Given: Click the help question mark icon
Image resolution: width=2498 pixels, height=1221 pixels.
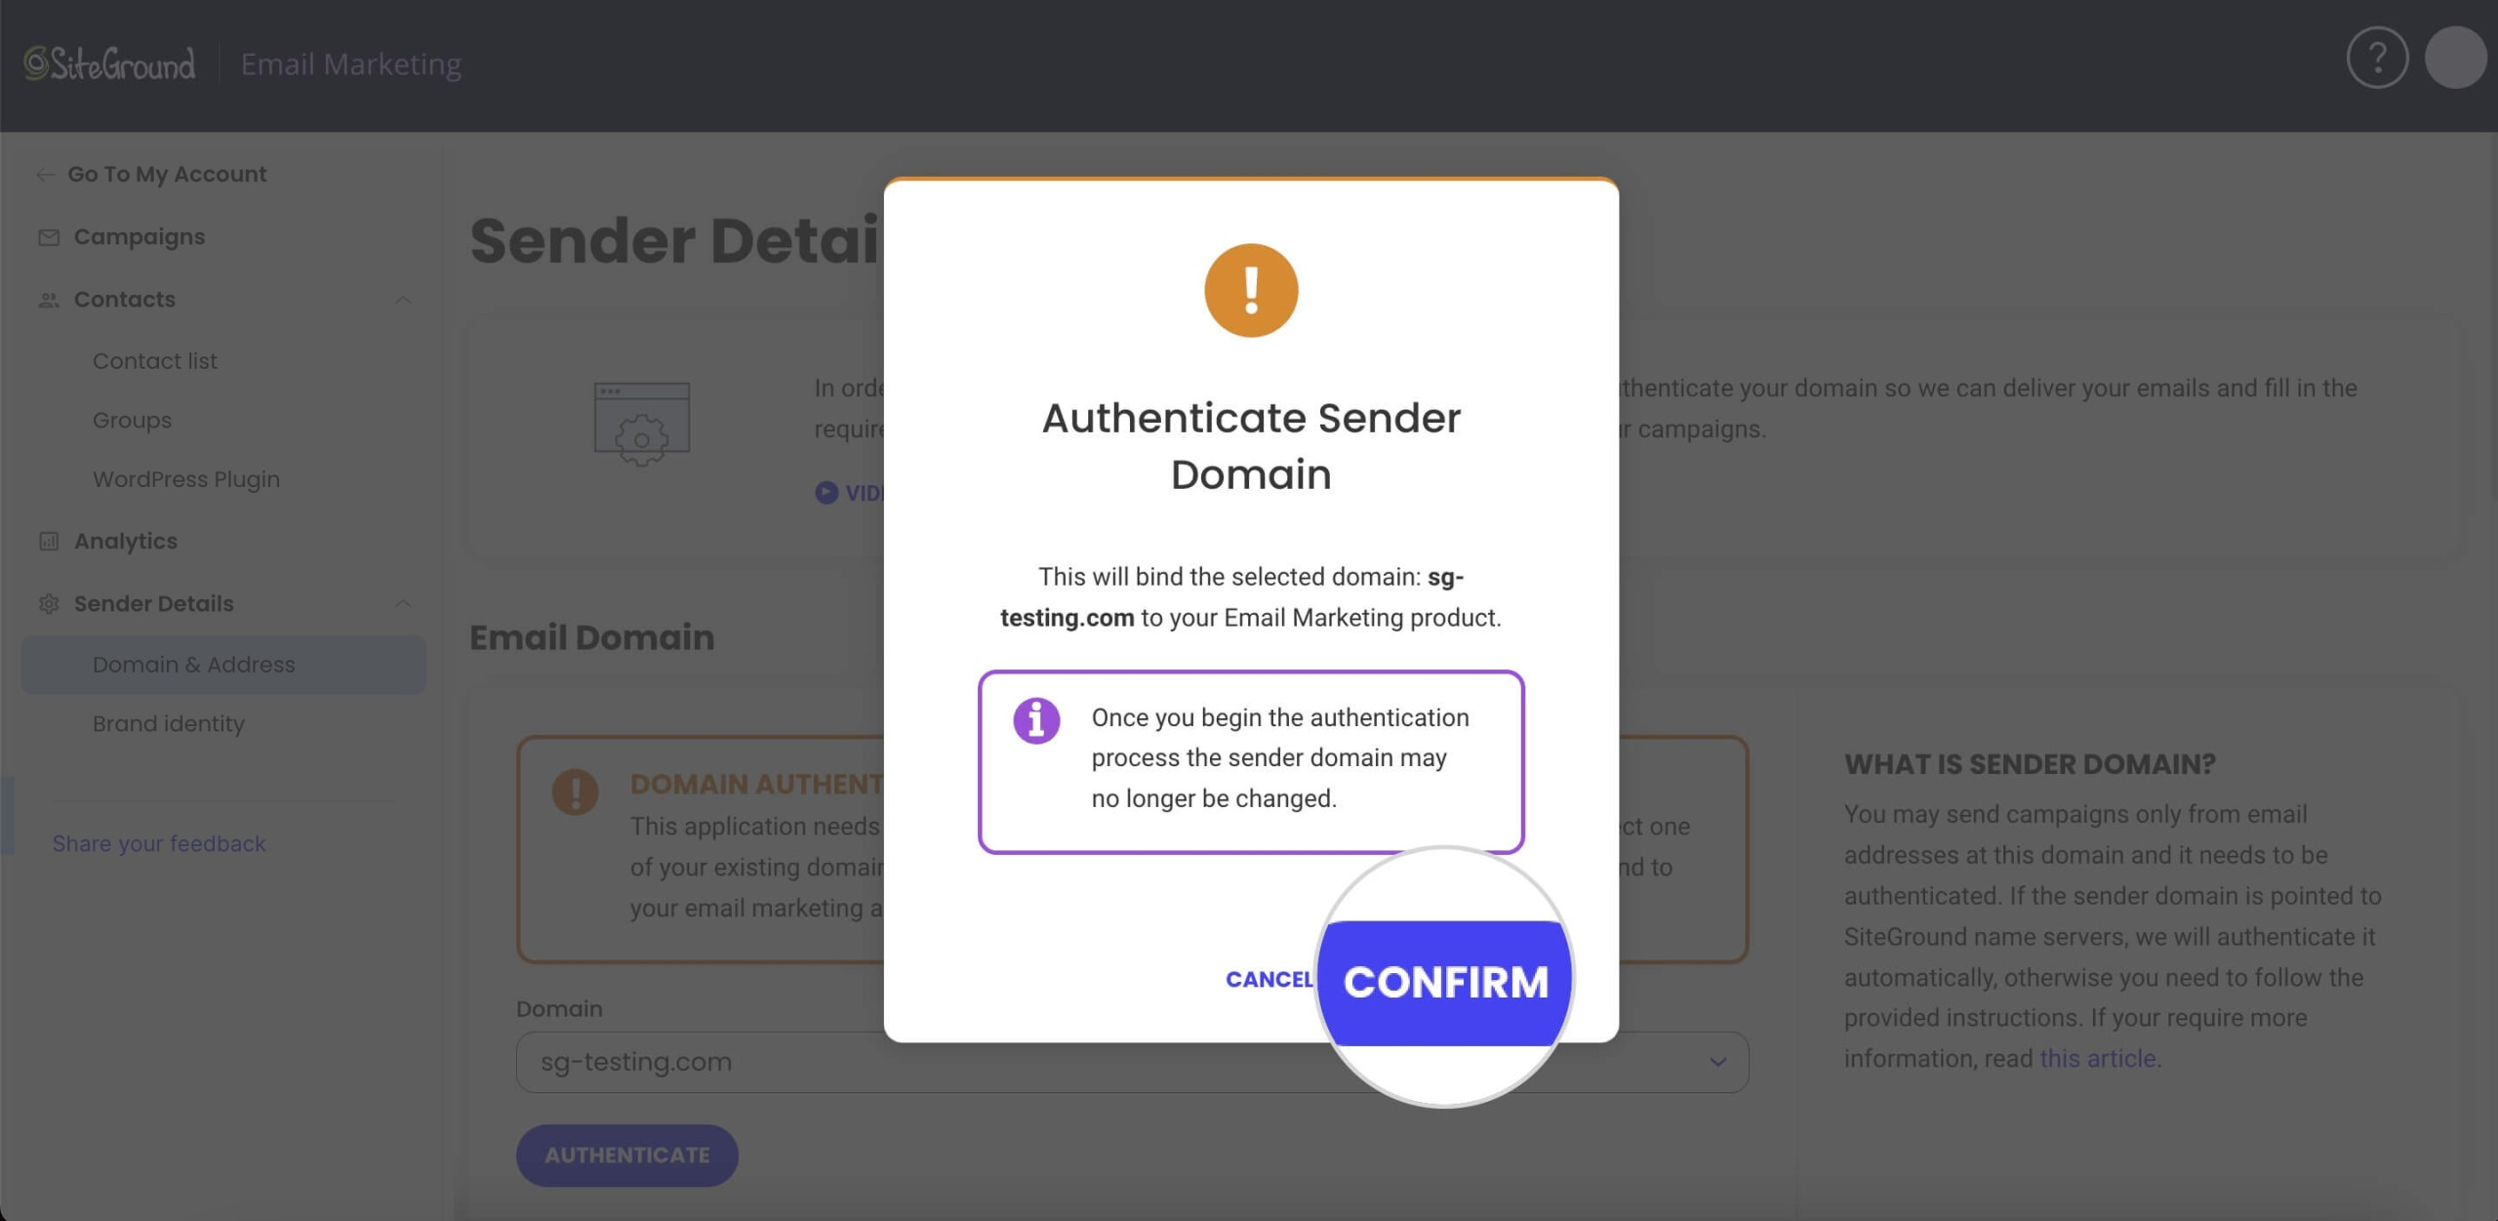Looking at the screenshot, I should click(2377, 59).
